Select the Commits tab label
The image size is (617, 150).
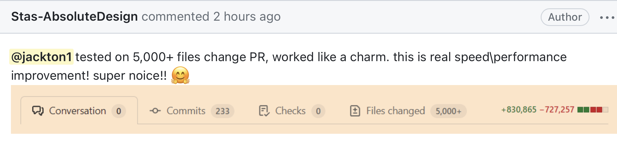click(186, 111)
